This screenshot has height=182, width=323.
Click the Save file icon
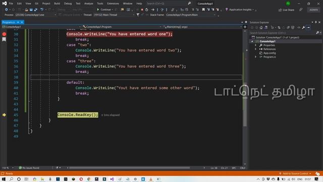31,10
